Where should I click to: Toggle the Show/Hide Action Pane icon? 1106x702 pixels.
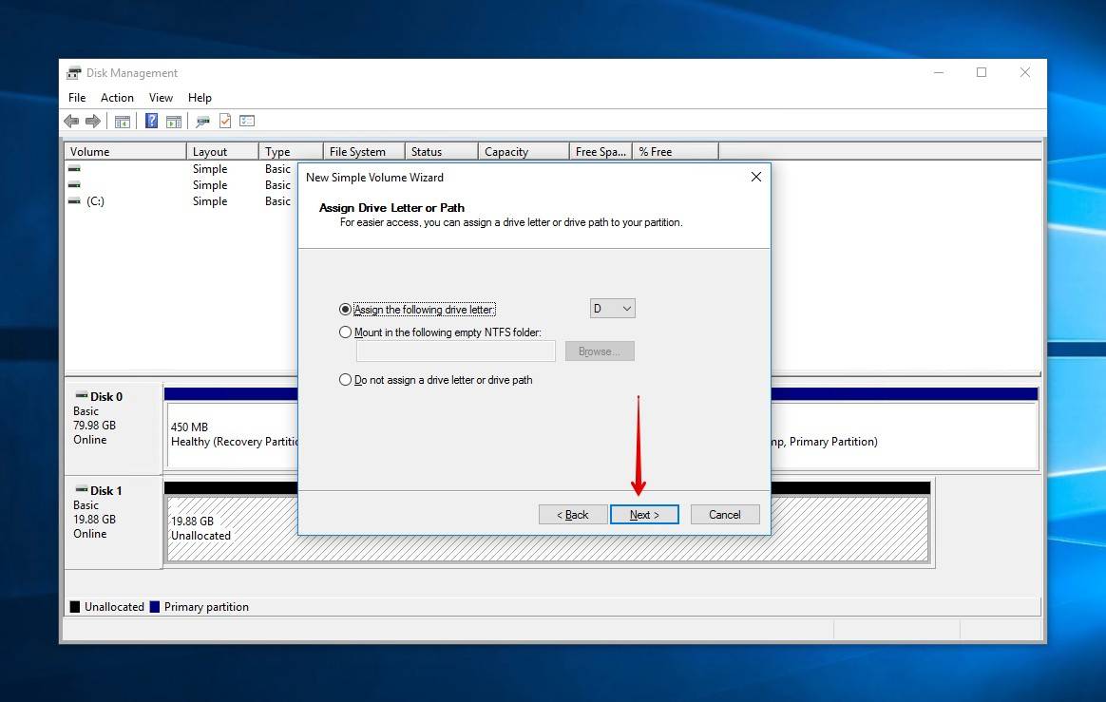[173, 121]
